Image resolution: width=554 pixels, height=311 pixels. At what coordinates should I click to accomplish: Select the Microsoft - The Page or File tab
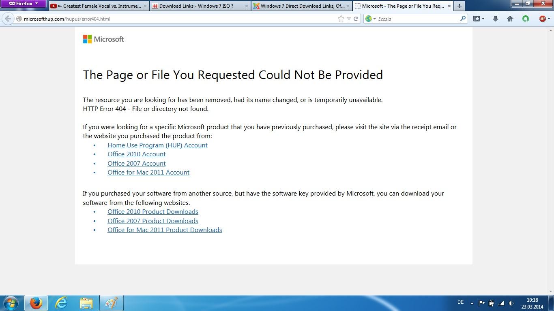pos(402,6)
